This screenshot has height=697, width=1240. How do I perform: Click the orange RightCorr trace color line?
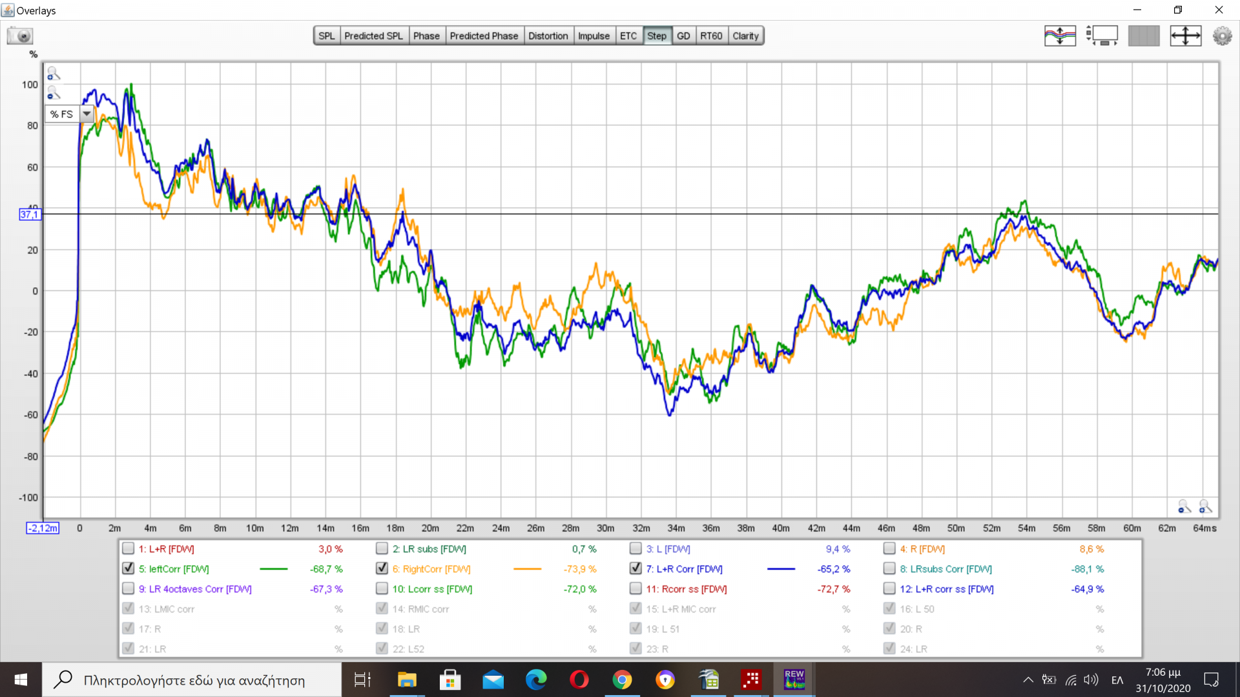(x=527, y=569)
